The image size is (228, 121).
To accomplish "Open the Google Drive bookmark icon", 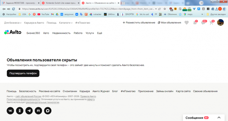I will (57, 14).
